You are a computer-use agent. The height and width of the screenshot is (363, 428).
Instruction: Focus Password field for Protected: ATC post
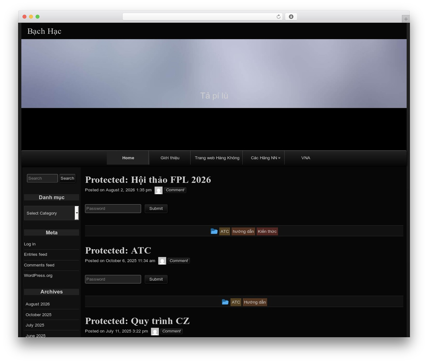[x=113, y=279]
